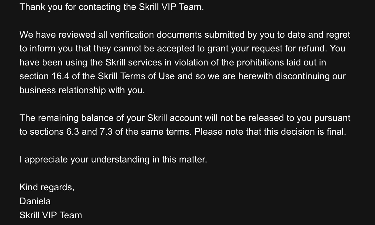Click the "business relationship" phrase
375x225 pixels.
click(63, 90)
